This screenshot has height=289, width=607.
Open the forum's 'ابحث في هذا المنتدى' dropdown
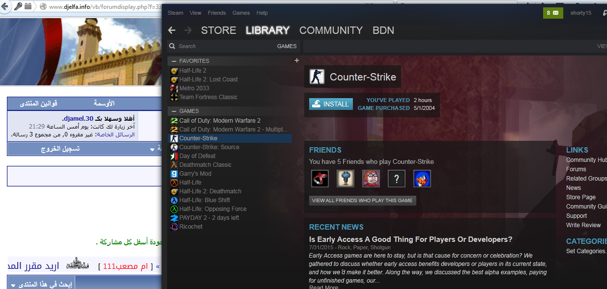[x=42, y=285]
